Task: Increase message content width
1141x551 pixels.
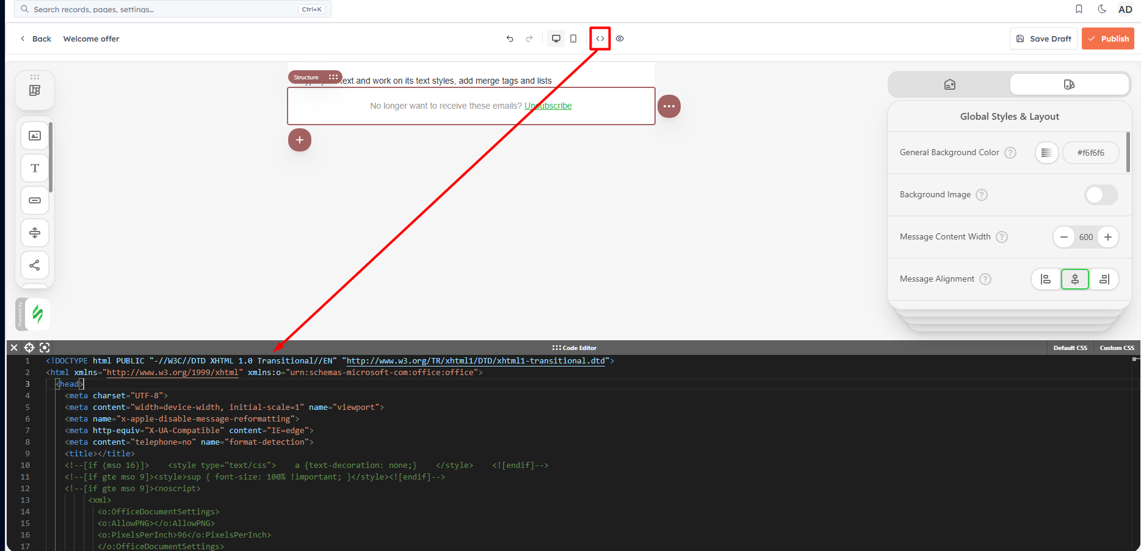Action: (1108, 237)
